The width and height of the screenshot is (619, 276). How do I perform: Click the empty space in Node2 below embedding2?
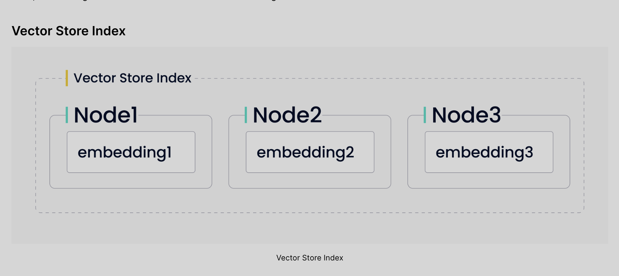point(310,180)
